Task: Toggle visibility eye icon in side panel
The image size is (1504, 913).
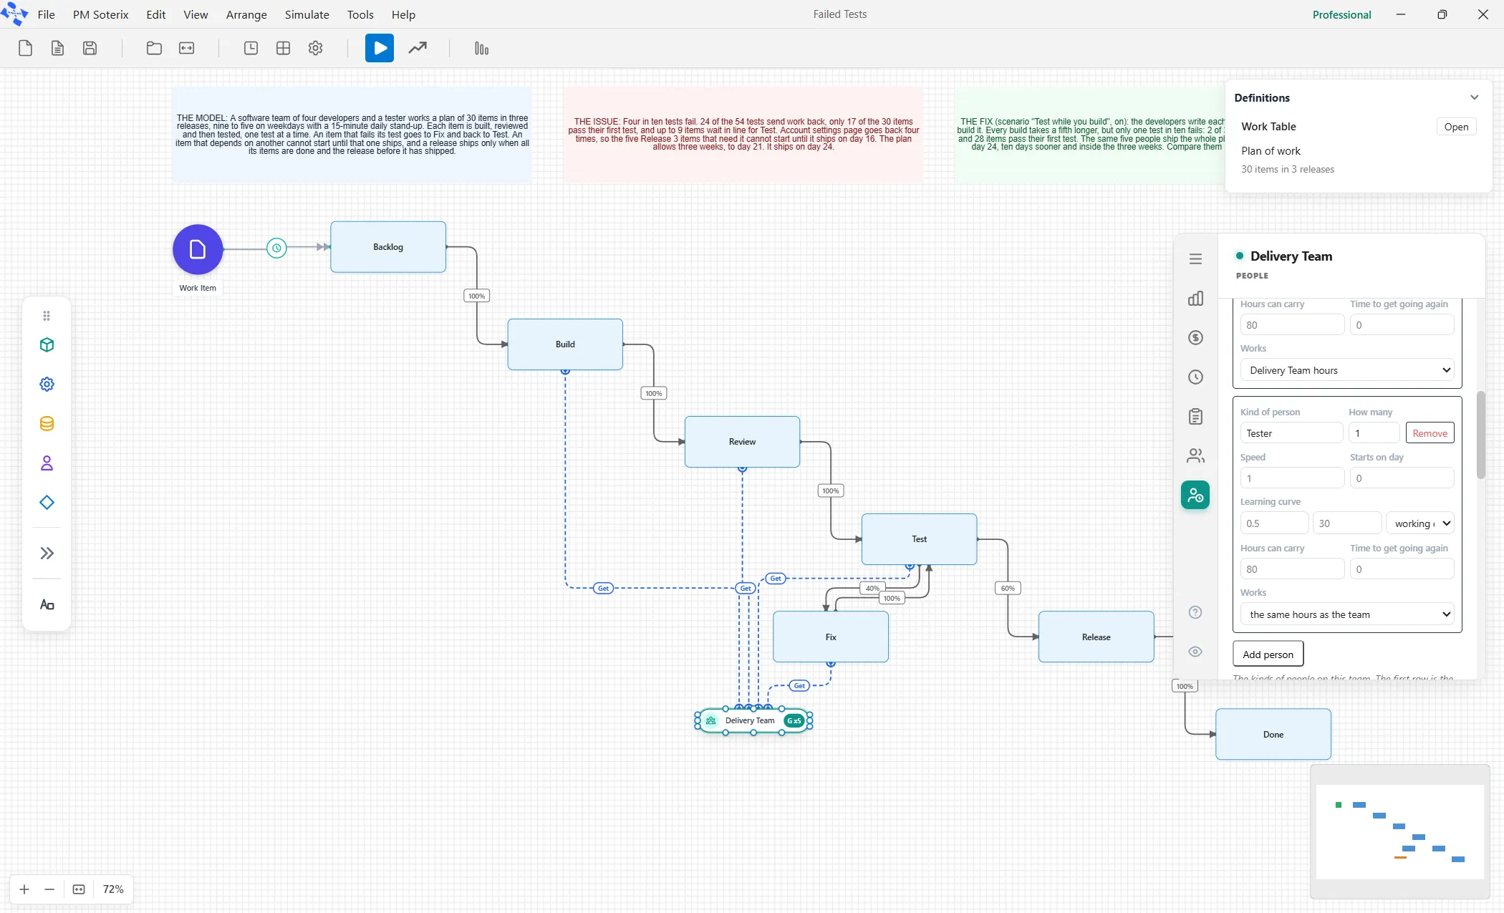Action: 1195,652
